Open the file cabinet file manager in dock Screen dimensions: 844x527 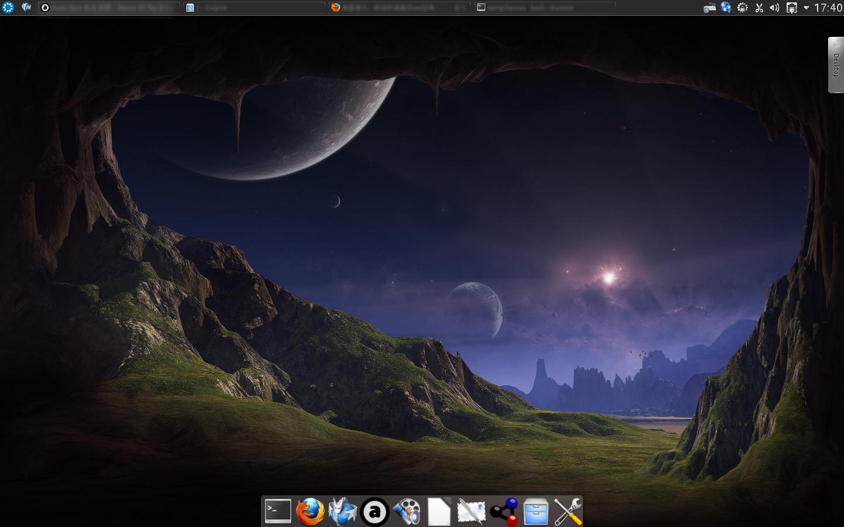click(x=536, y=511)
